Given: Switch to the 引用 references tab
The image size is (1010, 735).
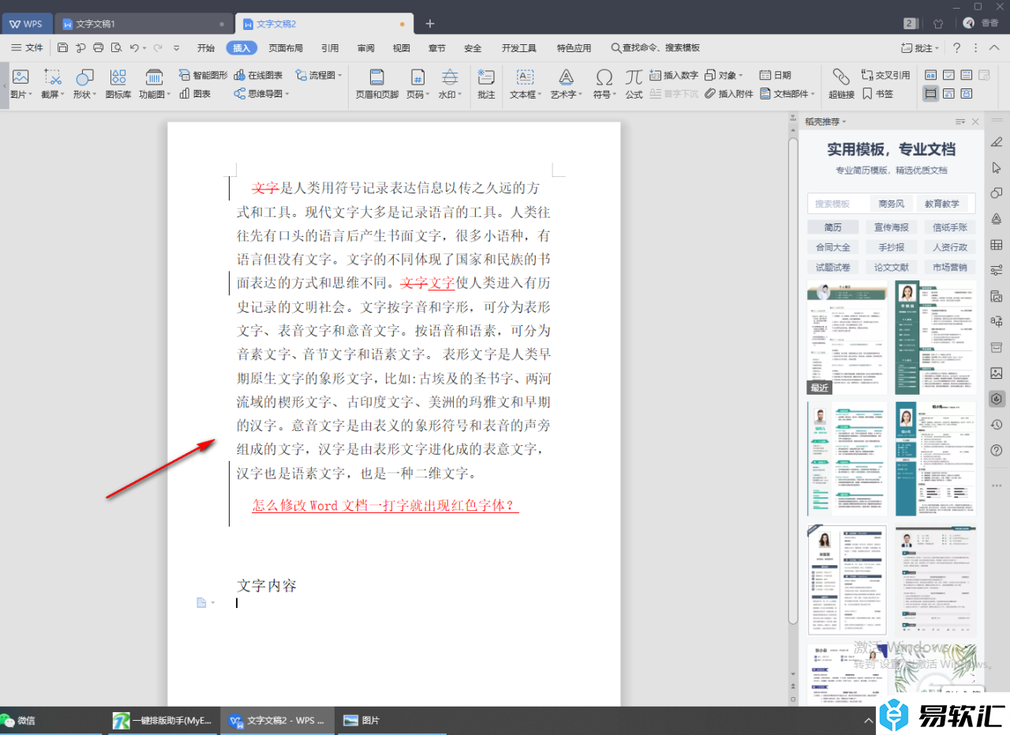Looking at the screenshot, I should point(330,48).
